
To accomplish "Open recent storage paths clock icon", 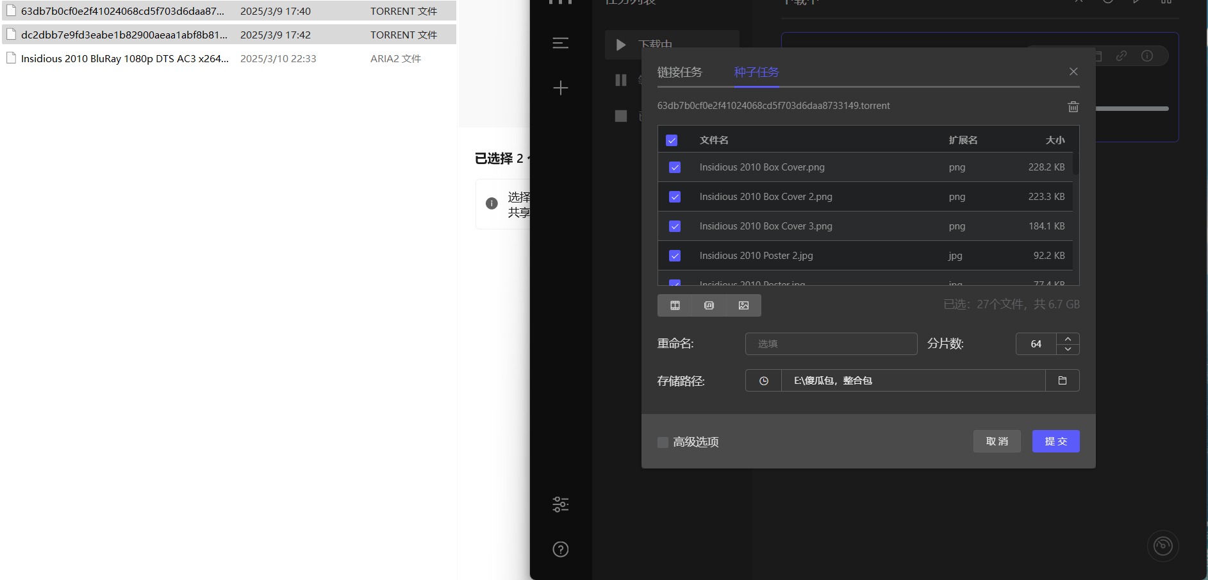I will click(764, 381).
